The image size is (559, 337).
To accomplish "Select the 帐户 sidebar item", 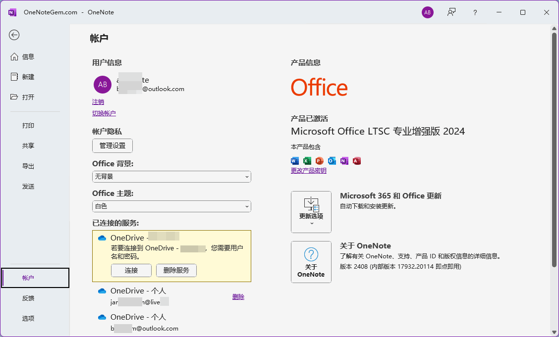I will pos(35,278).
